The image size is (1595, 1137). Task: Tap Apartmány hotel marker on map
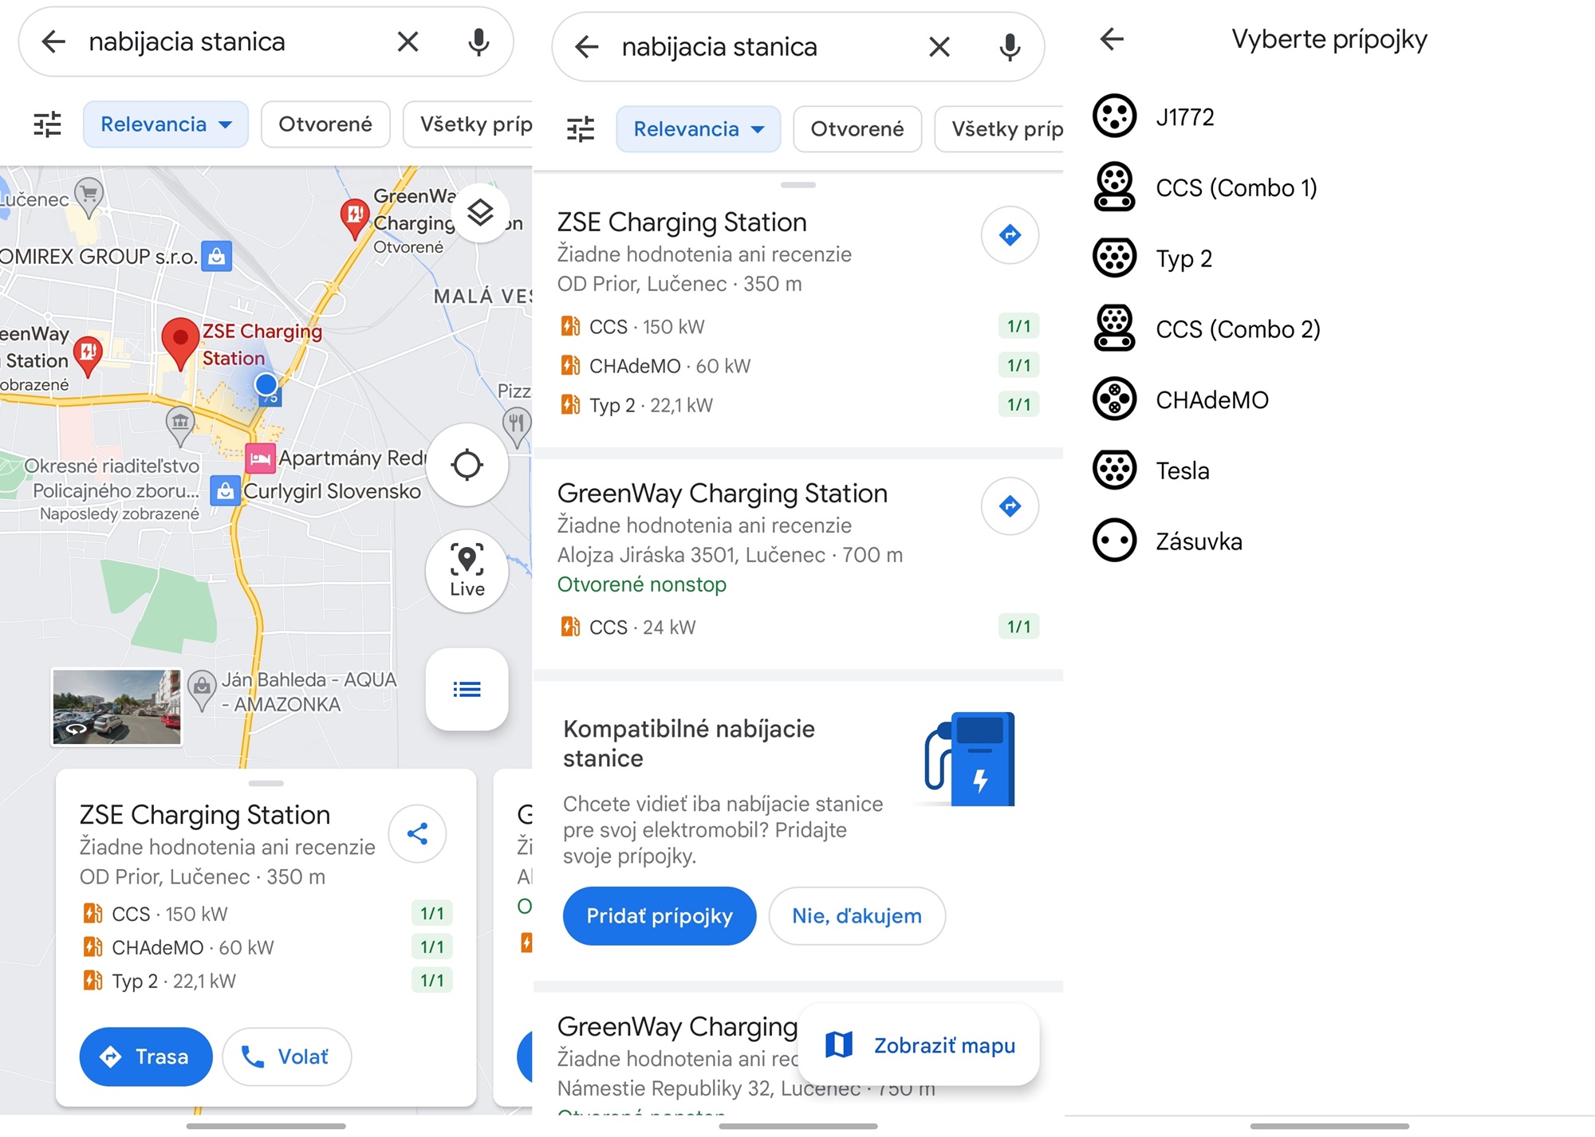[x=260, y=458]
